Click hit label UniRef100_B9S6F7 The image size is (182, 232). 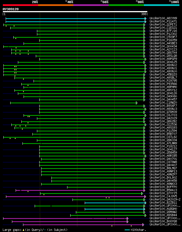pos(163,106)
